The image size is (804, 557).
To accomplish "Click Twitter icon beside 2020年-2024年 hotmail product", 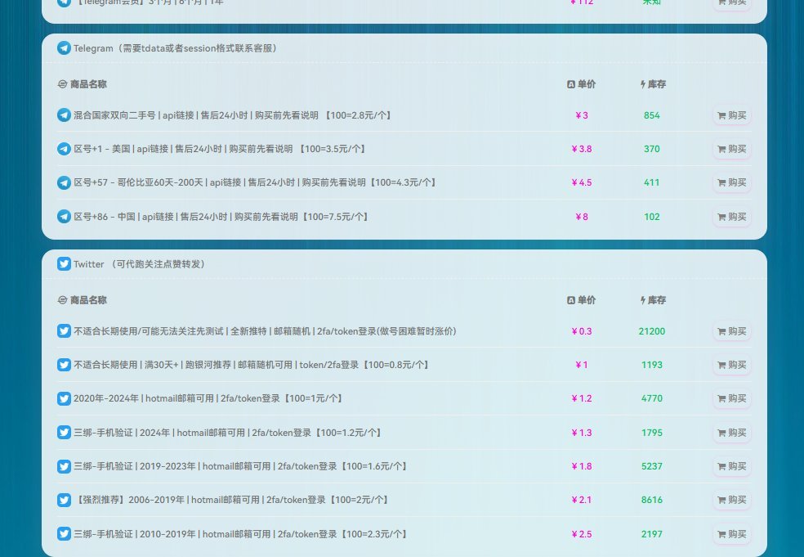I will pos(64,398).
